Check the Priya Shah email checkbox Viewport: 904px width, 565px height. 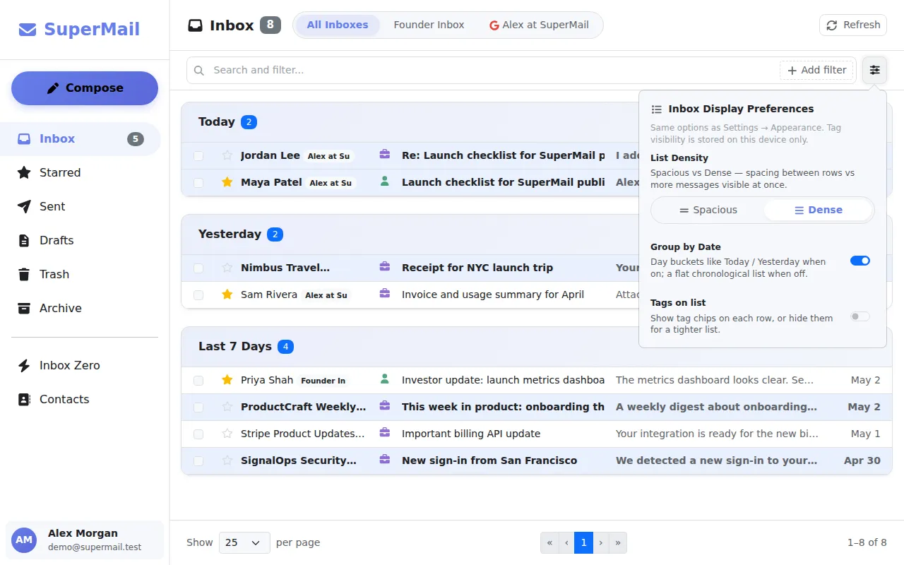(198, 380)
